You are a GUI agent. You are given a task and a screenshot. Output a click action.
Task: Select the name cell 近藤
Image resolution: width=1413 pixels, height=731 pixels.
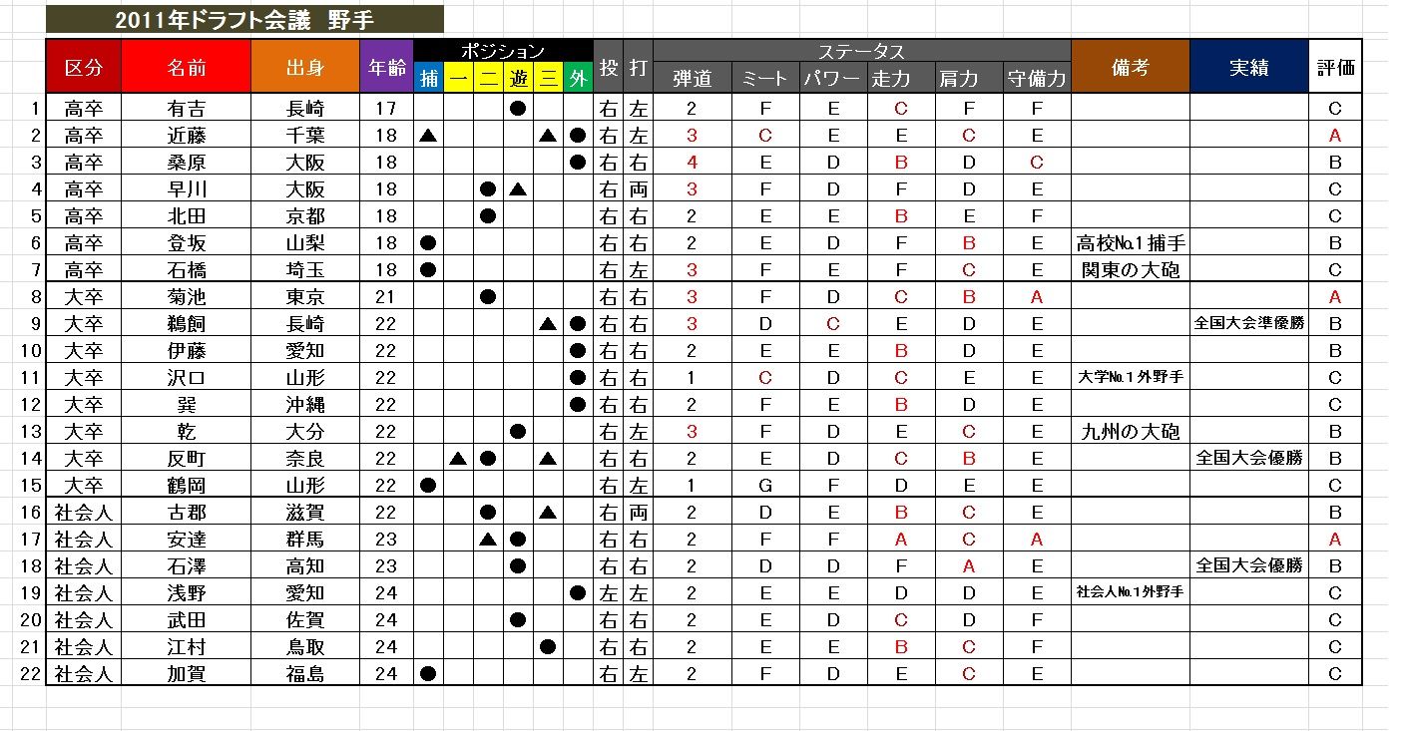coord(187,136)
